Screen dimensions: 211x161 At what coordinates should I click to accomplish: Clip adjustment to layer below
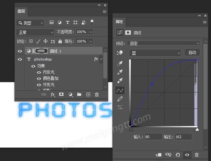click(158, 155)
